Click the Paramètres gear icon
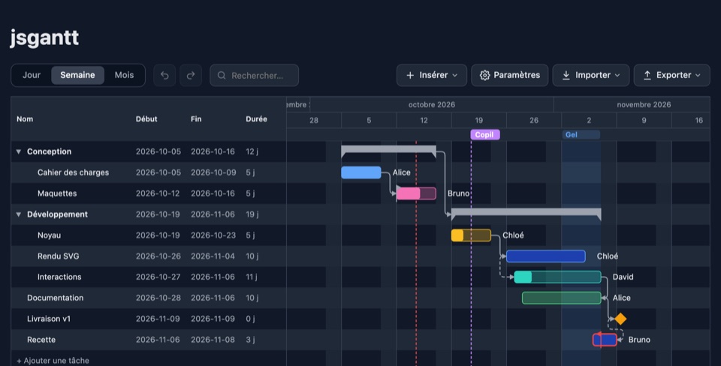The width and height of the screenshot is (721, 366). pyautogui.click(x=484, y=75)
